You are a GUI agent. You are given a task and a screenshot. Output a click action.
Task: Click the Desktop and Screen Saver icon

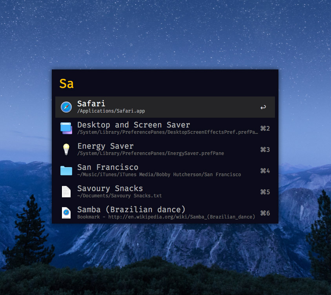(66, 128)
